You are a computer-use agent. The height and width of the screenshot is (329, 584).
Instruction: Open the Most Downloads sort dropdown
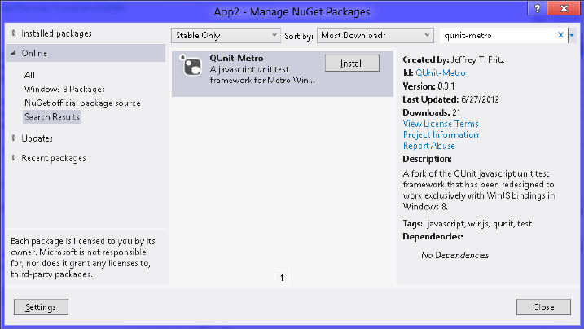(x=375, y=35)
